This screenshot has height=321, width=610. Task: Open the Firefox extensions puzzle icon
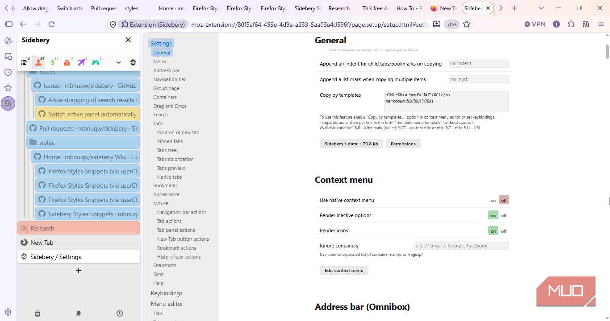click(571, 24)
